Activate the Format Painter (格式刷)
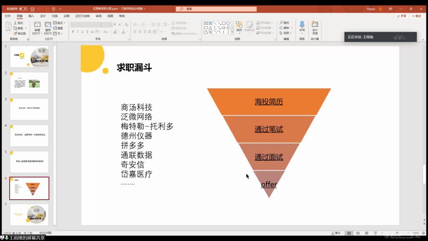This screenshot has height=241, width=428. click(20, 33)
